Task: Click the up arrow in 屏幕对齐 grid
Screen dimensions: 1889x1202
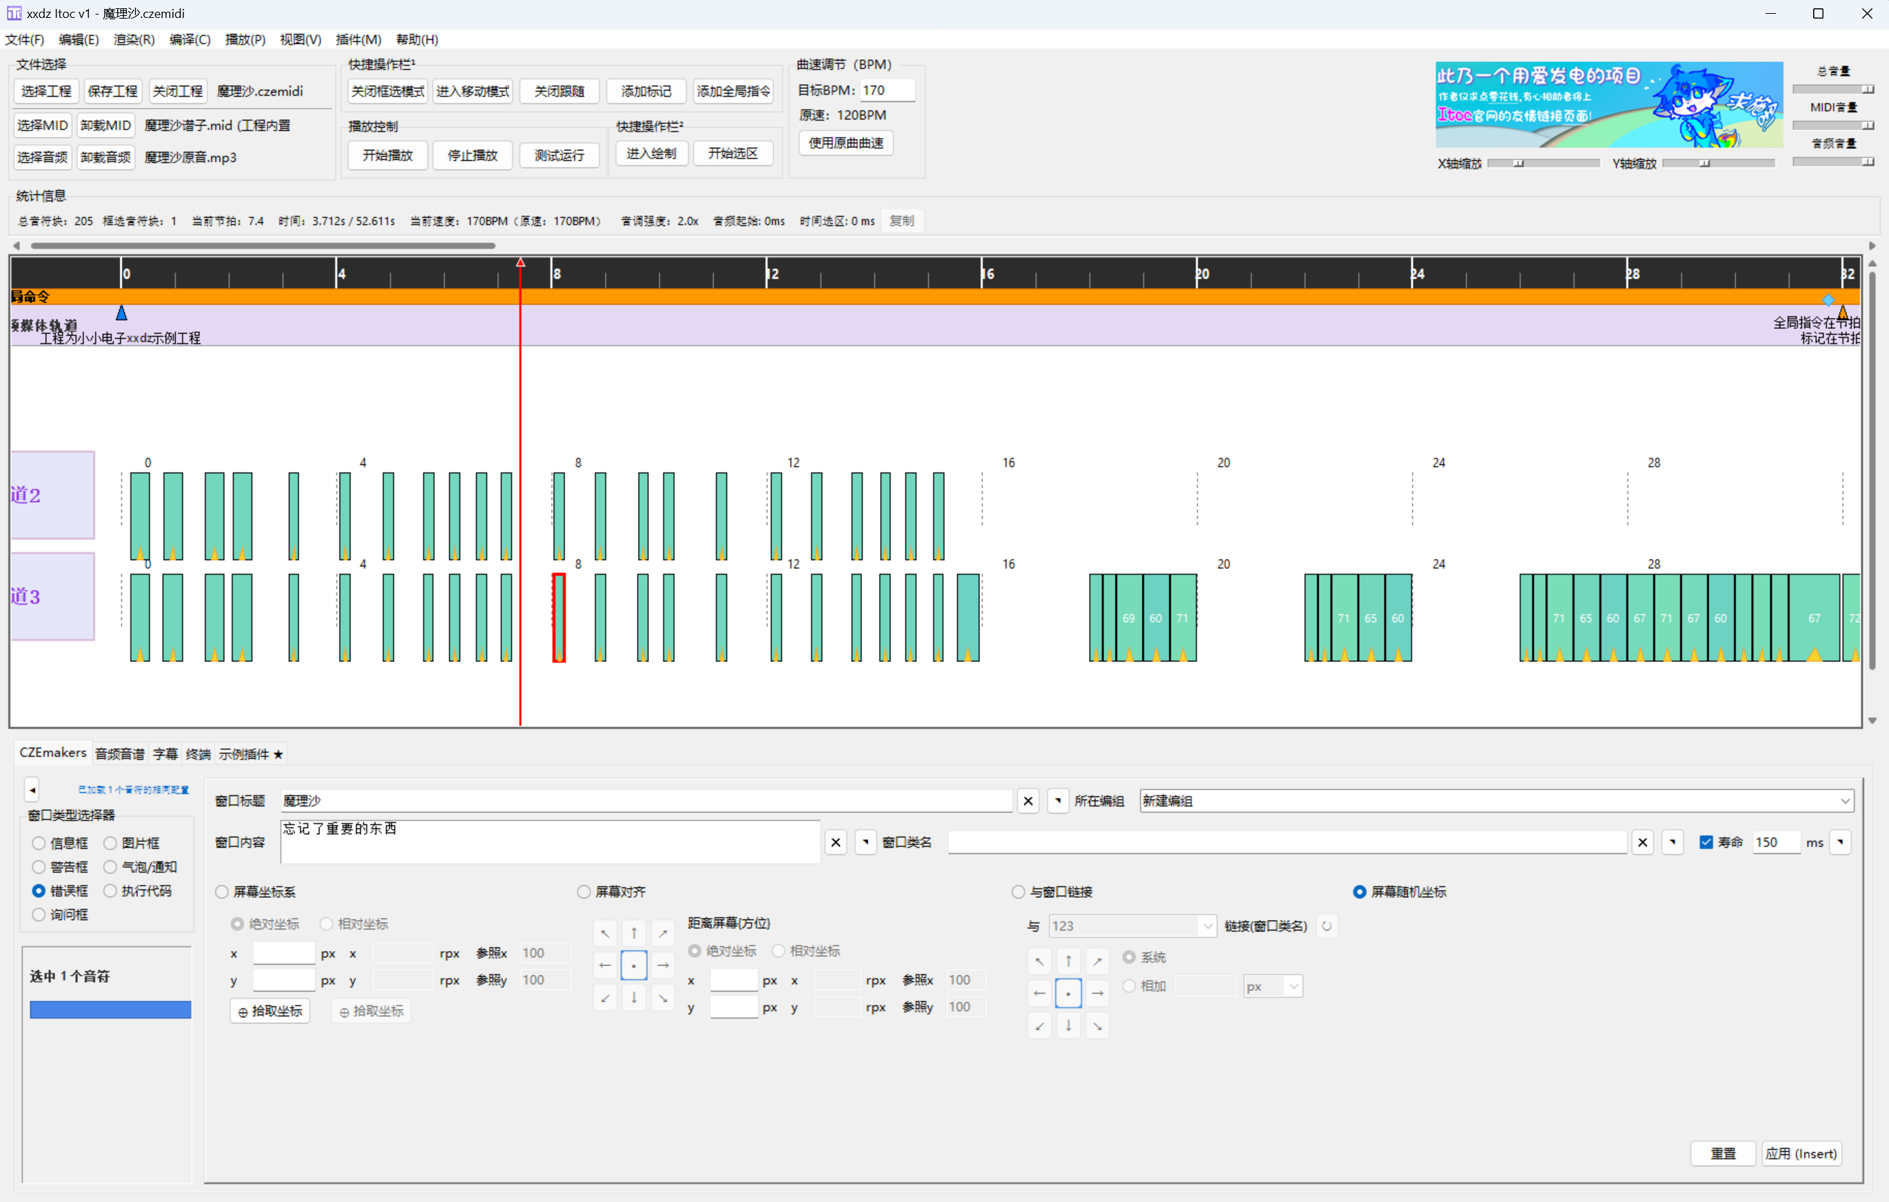Action: (x=634, y=933)
